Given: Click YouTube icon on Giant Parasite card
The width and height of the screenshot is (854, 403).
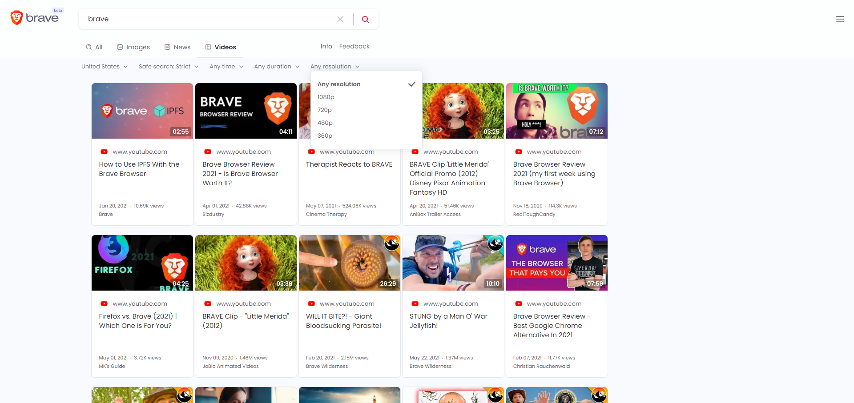Looking at the screenshot, I should [311, 303].
